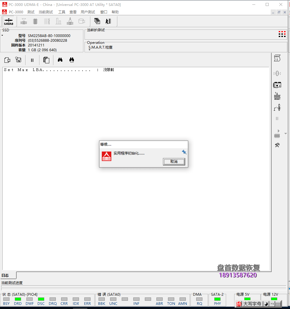Pin the waiting dialog with pushpin icon
Viewport: 290px width, 309px height.
(184, 152)
